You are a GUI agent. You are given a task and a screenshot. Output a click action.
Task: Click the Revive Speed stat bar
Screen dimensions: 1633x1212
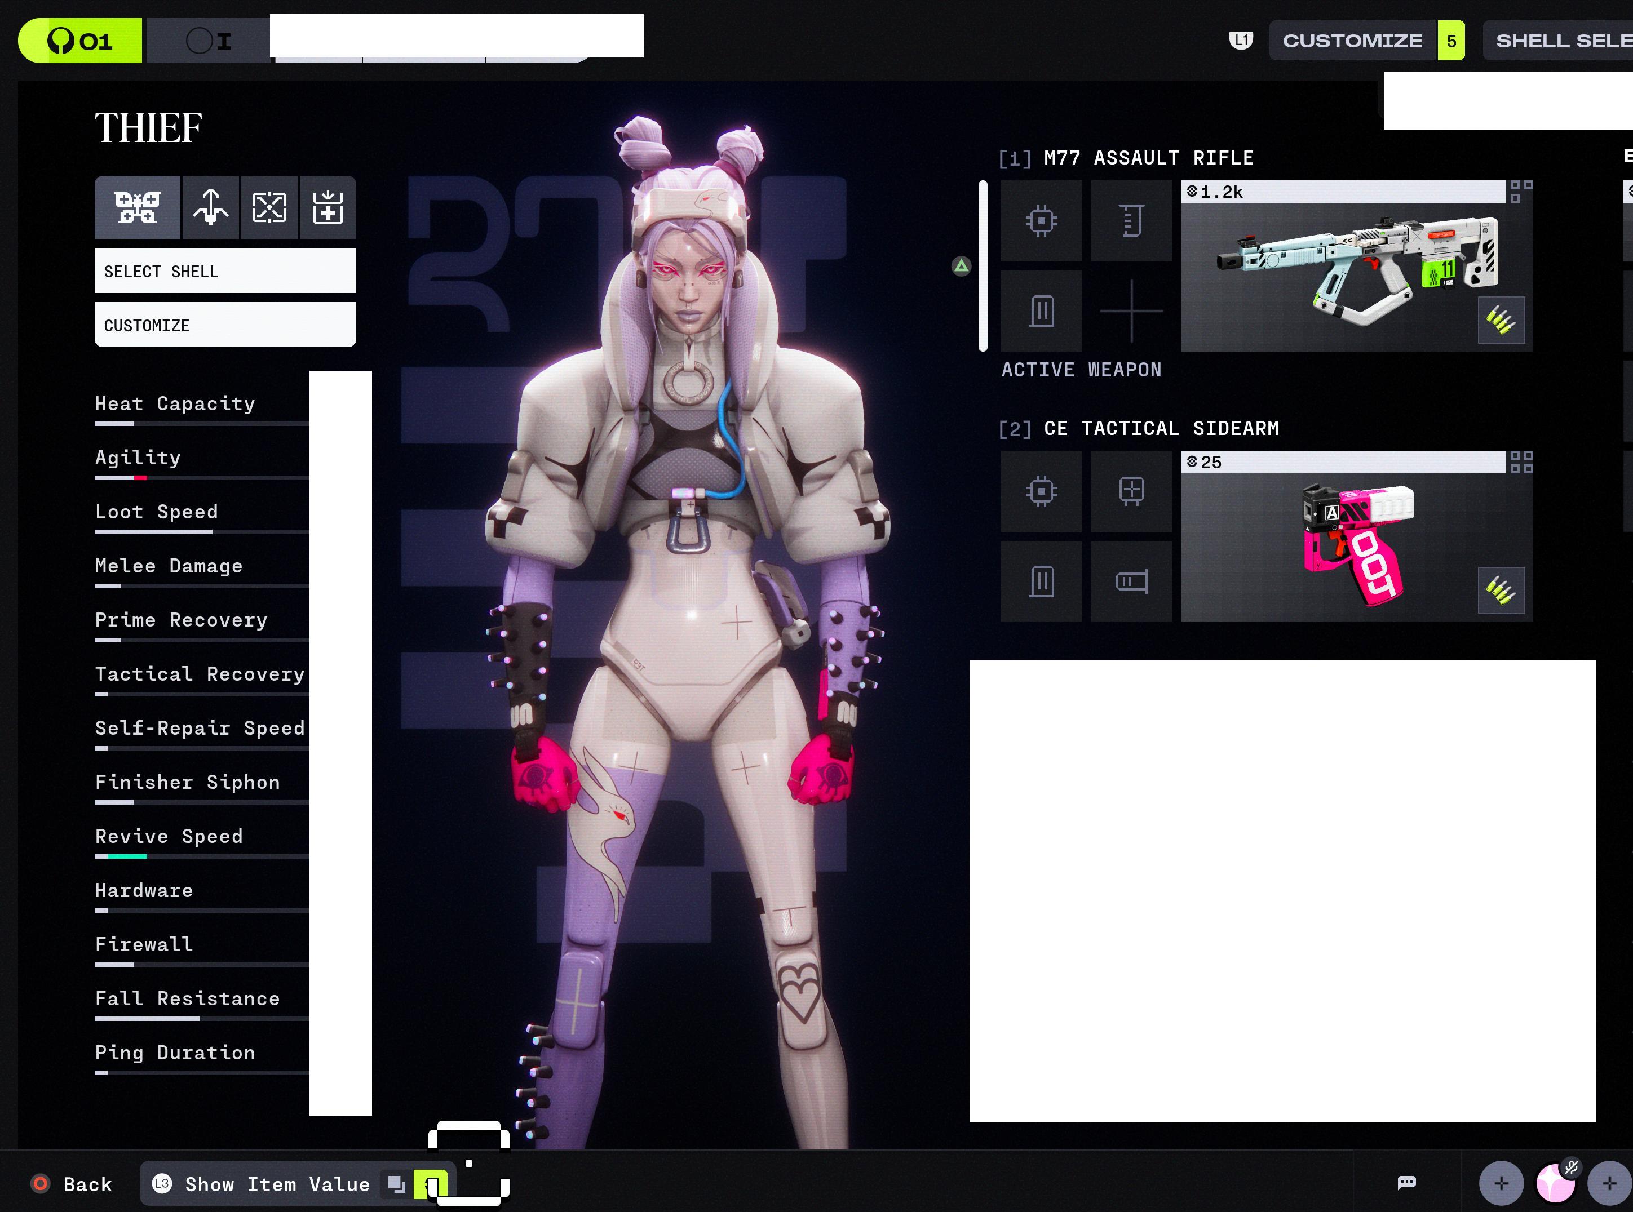(x=202, y=856)
